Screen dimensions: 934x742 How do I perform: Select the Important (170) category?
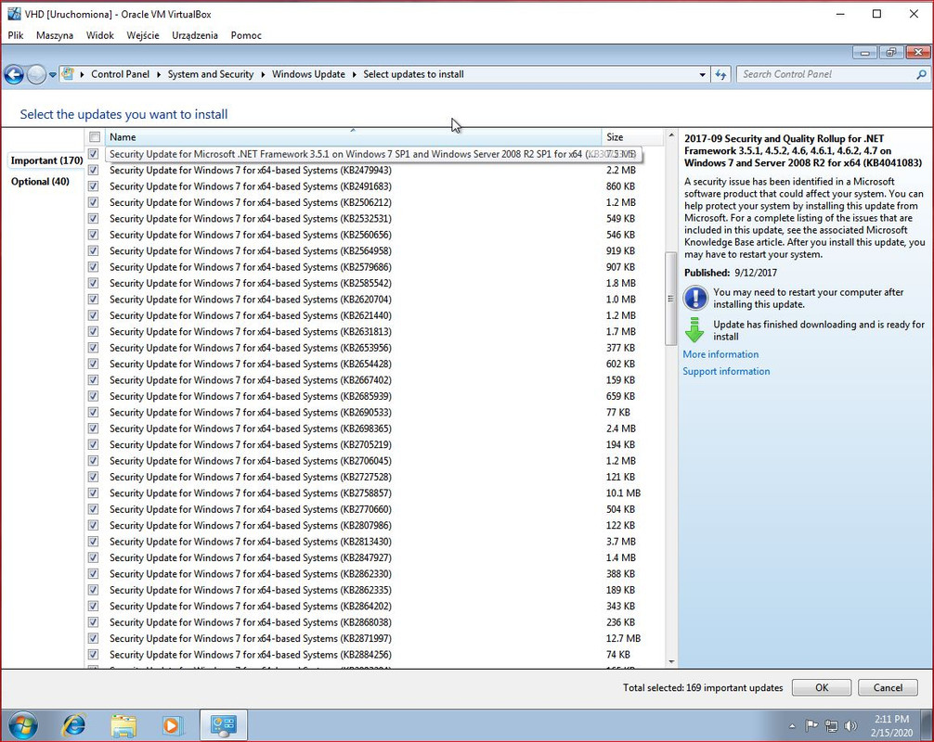[x=46, y=160]
